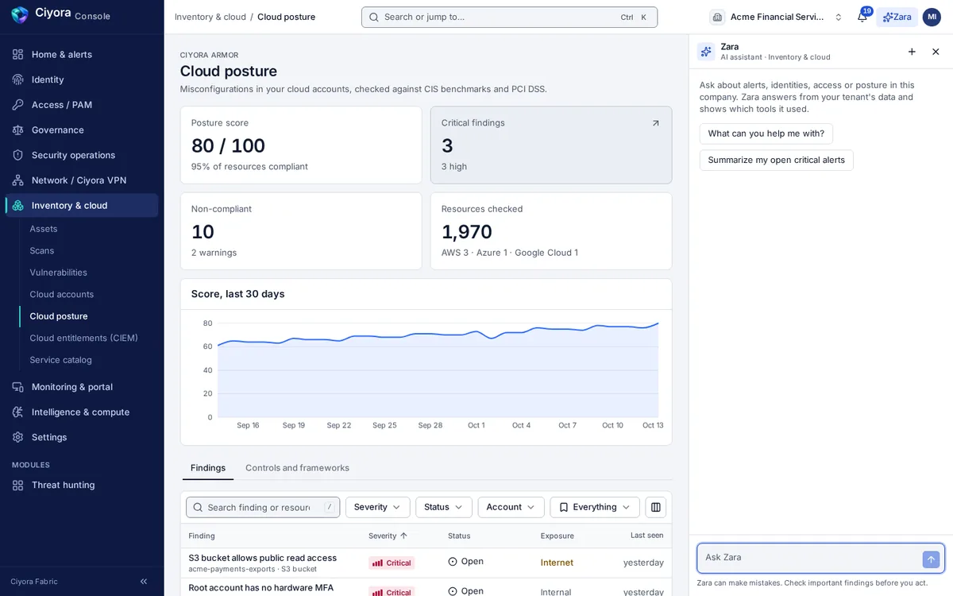Screen dimensions: 953x596
Task: Send the message to Zara
Action: click(x=931, y=559)
